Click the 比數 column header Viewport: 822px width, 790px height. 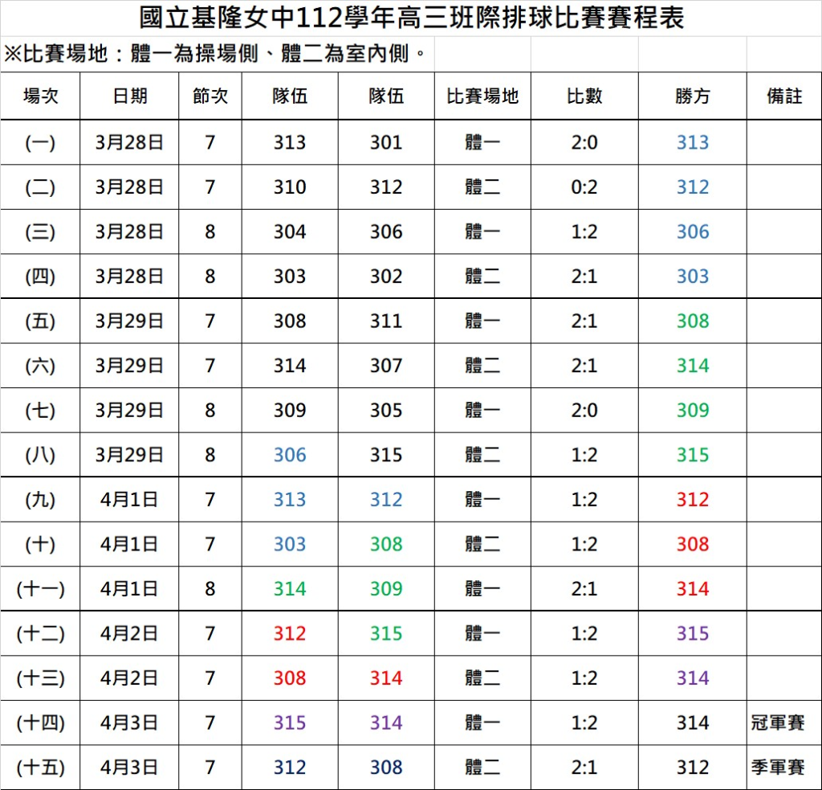pos(584,96)
